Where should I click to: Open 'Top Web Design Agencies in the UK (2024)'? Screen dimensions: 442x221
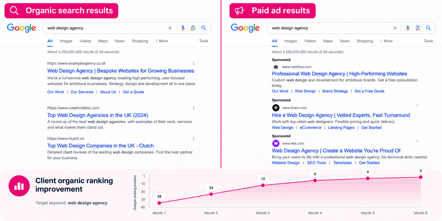pos(98,115)
